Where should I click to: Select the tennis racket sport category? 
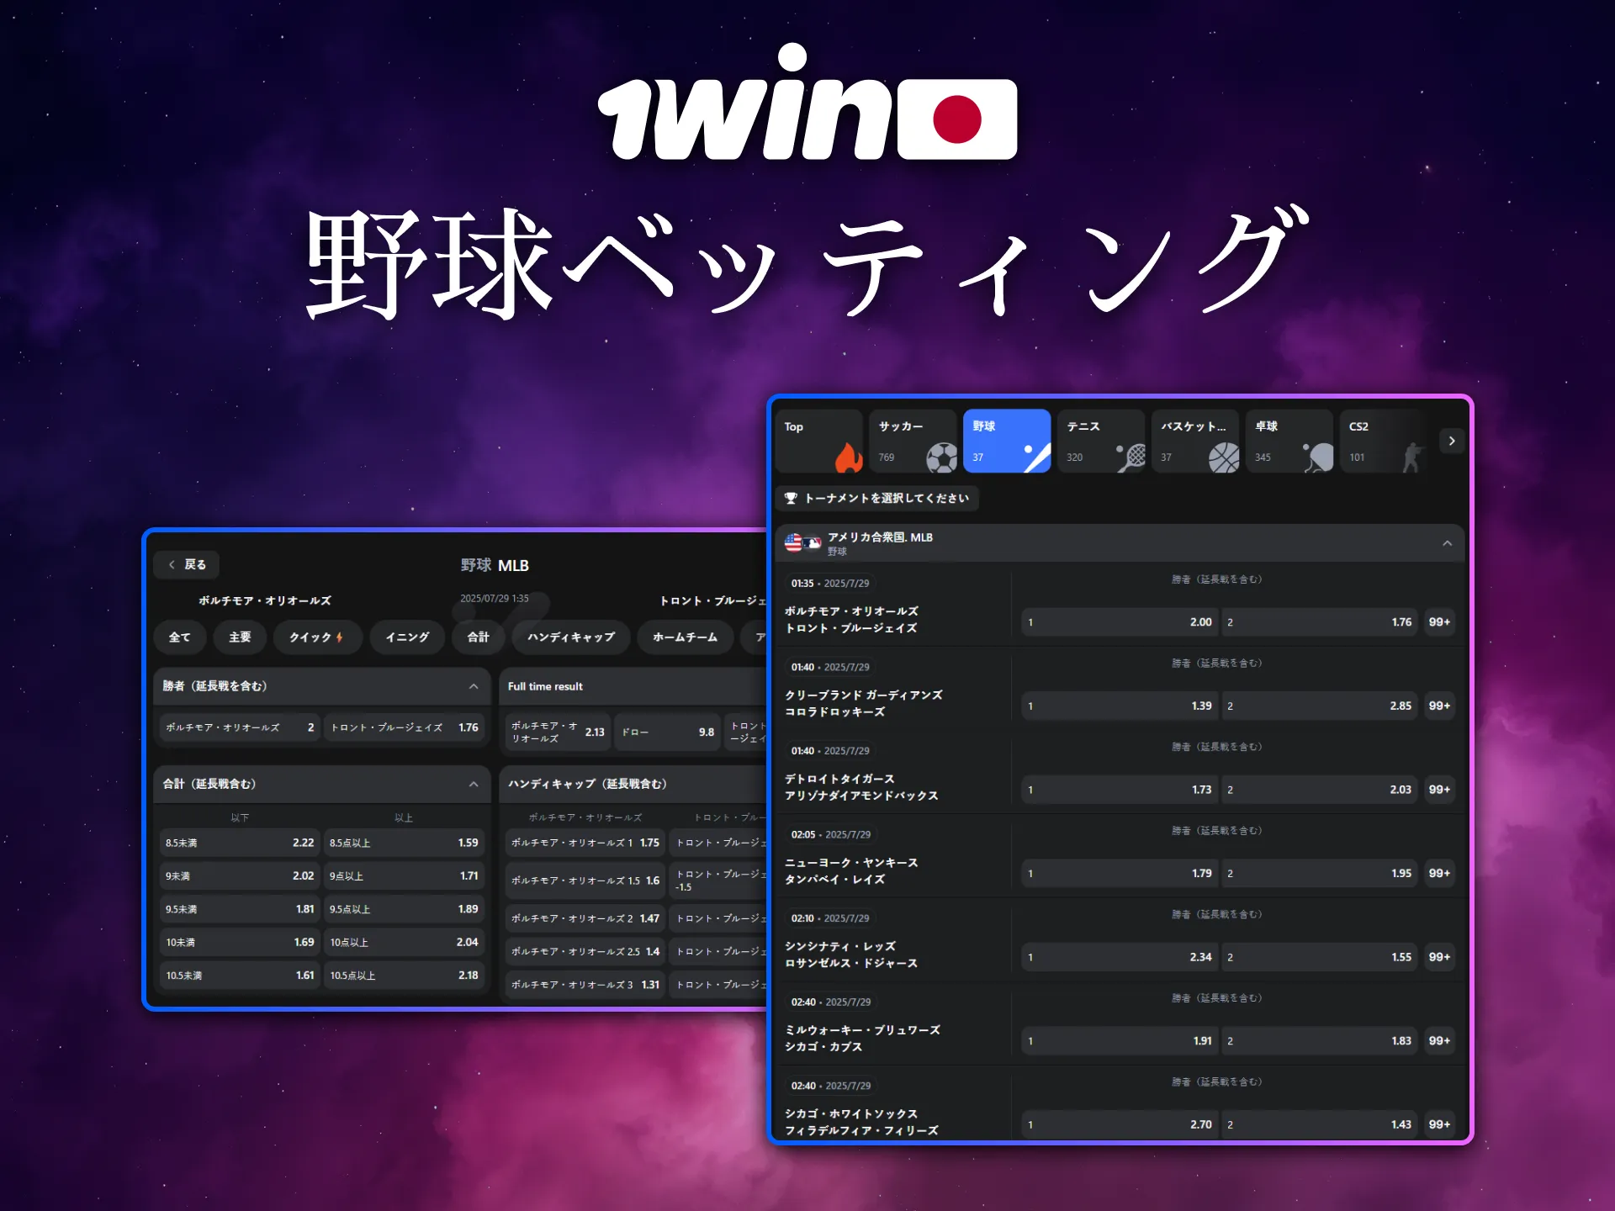[1101, 441]
